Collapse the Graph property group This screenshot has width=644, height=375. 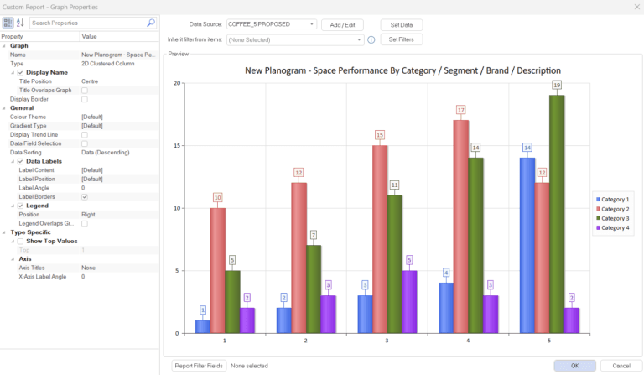4,46
